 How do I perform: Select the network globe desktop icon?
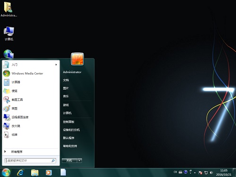(x=8, y=54)
